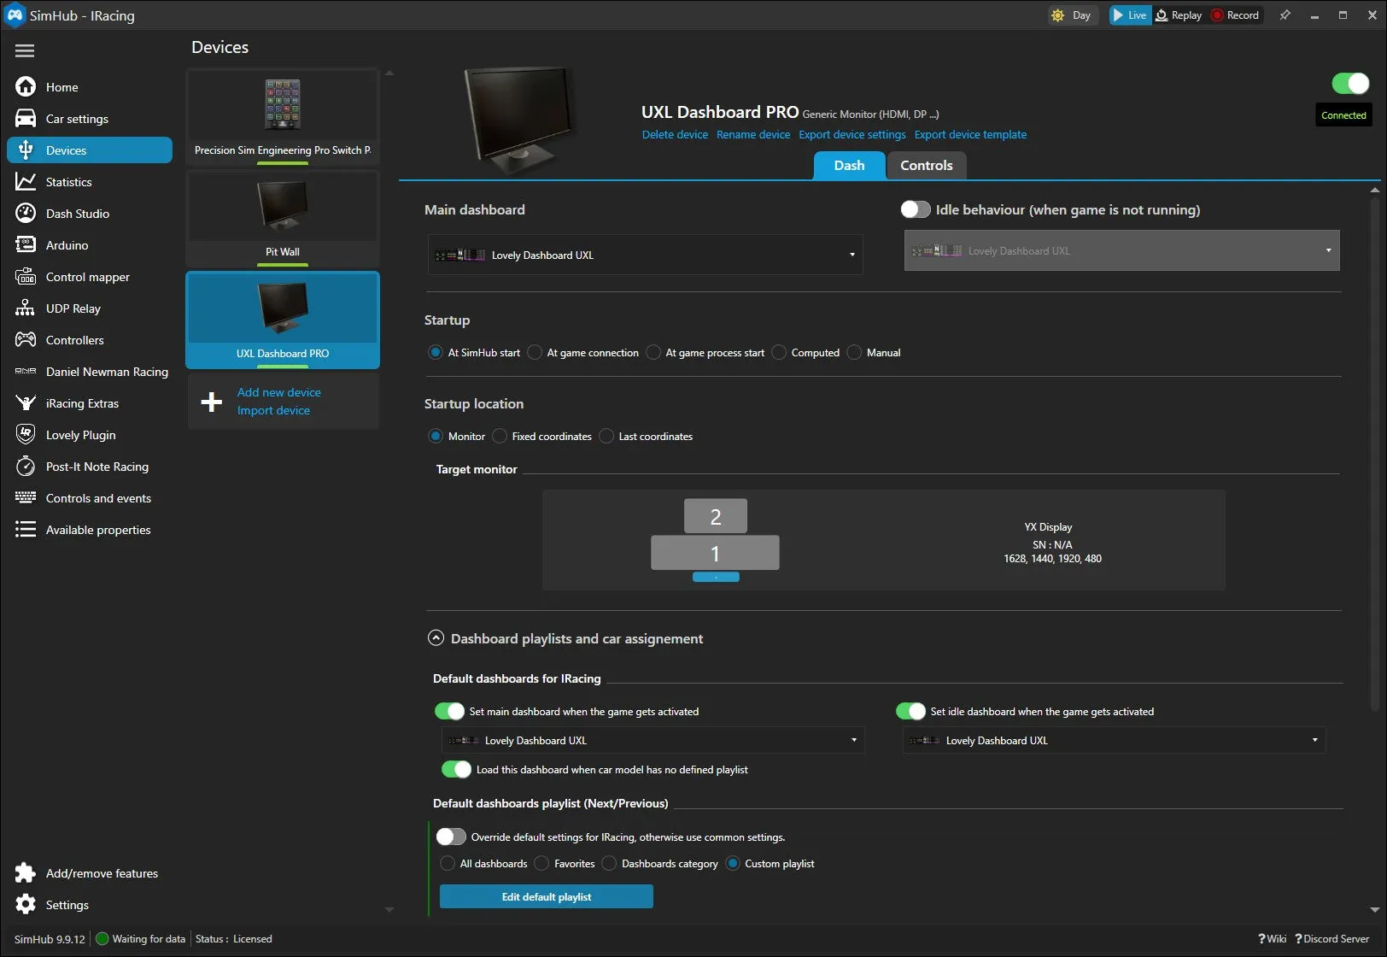Select Precision Sim Engineering Pro Switch device
This screenshot has width=1387, height=957.
point(283,116)
